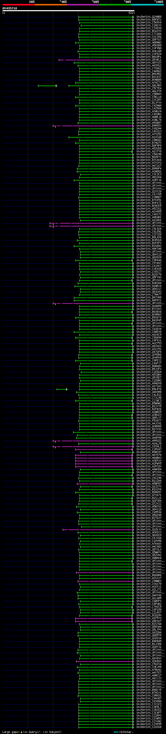Open hit UniRef100_Q4K8M8

point(149,392)
